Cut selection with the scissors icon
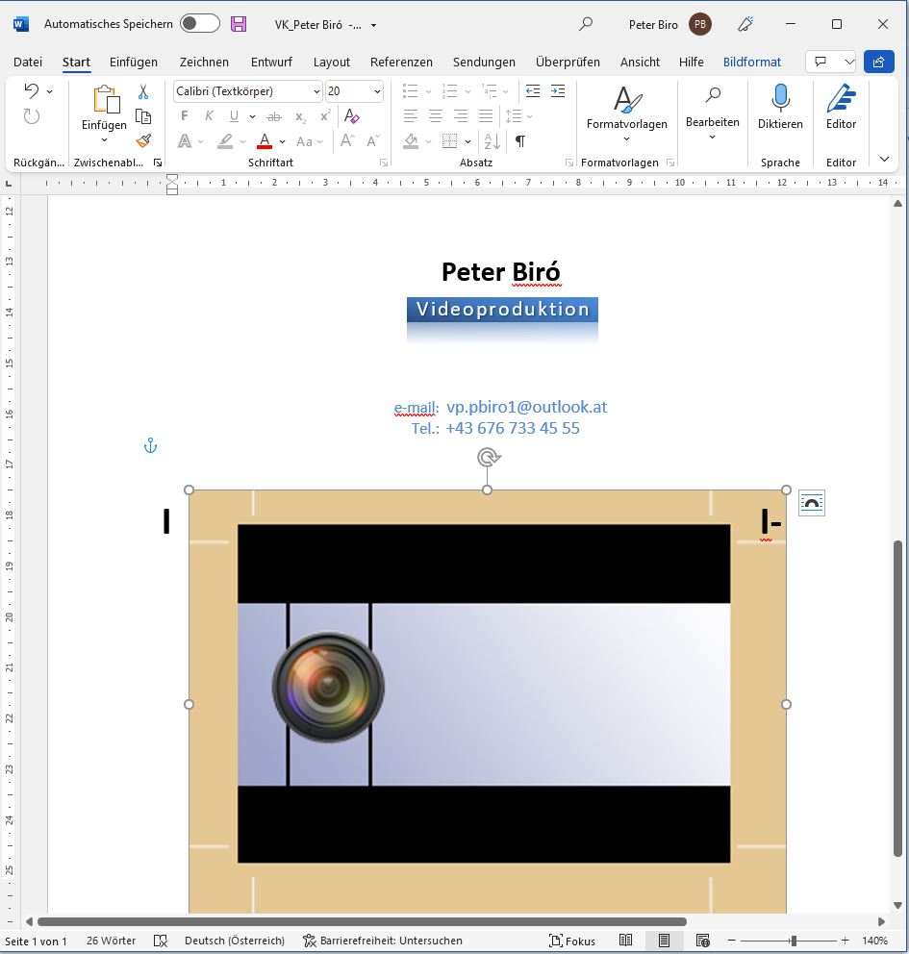 pos(143,91)
